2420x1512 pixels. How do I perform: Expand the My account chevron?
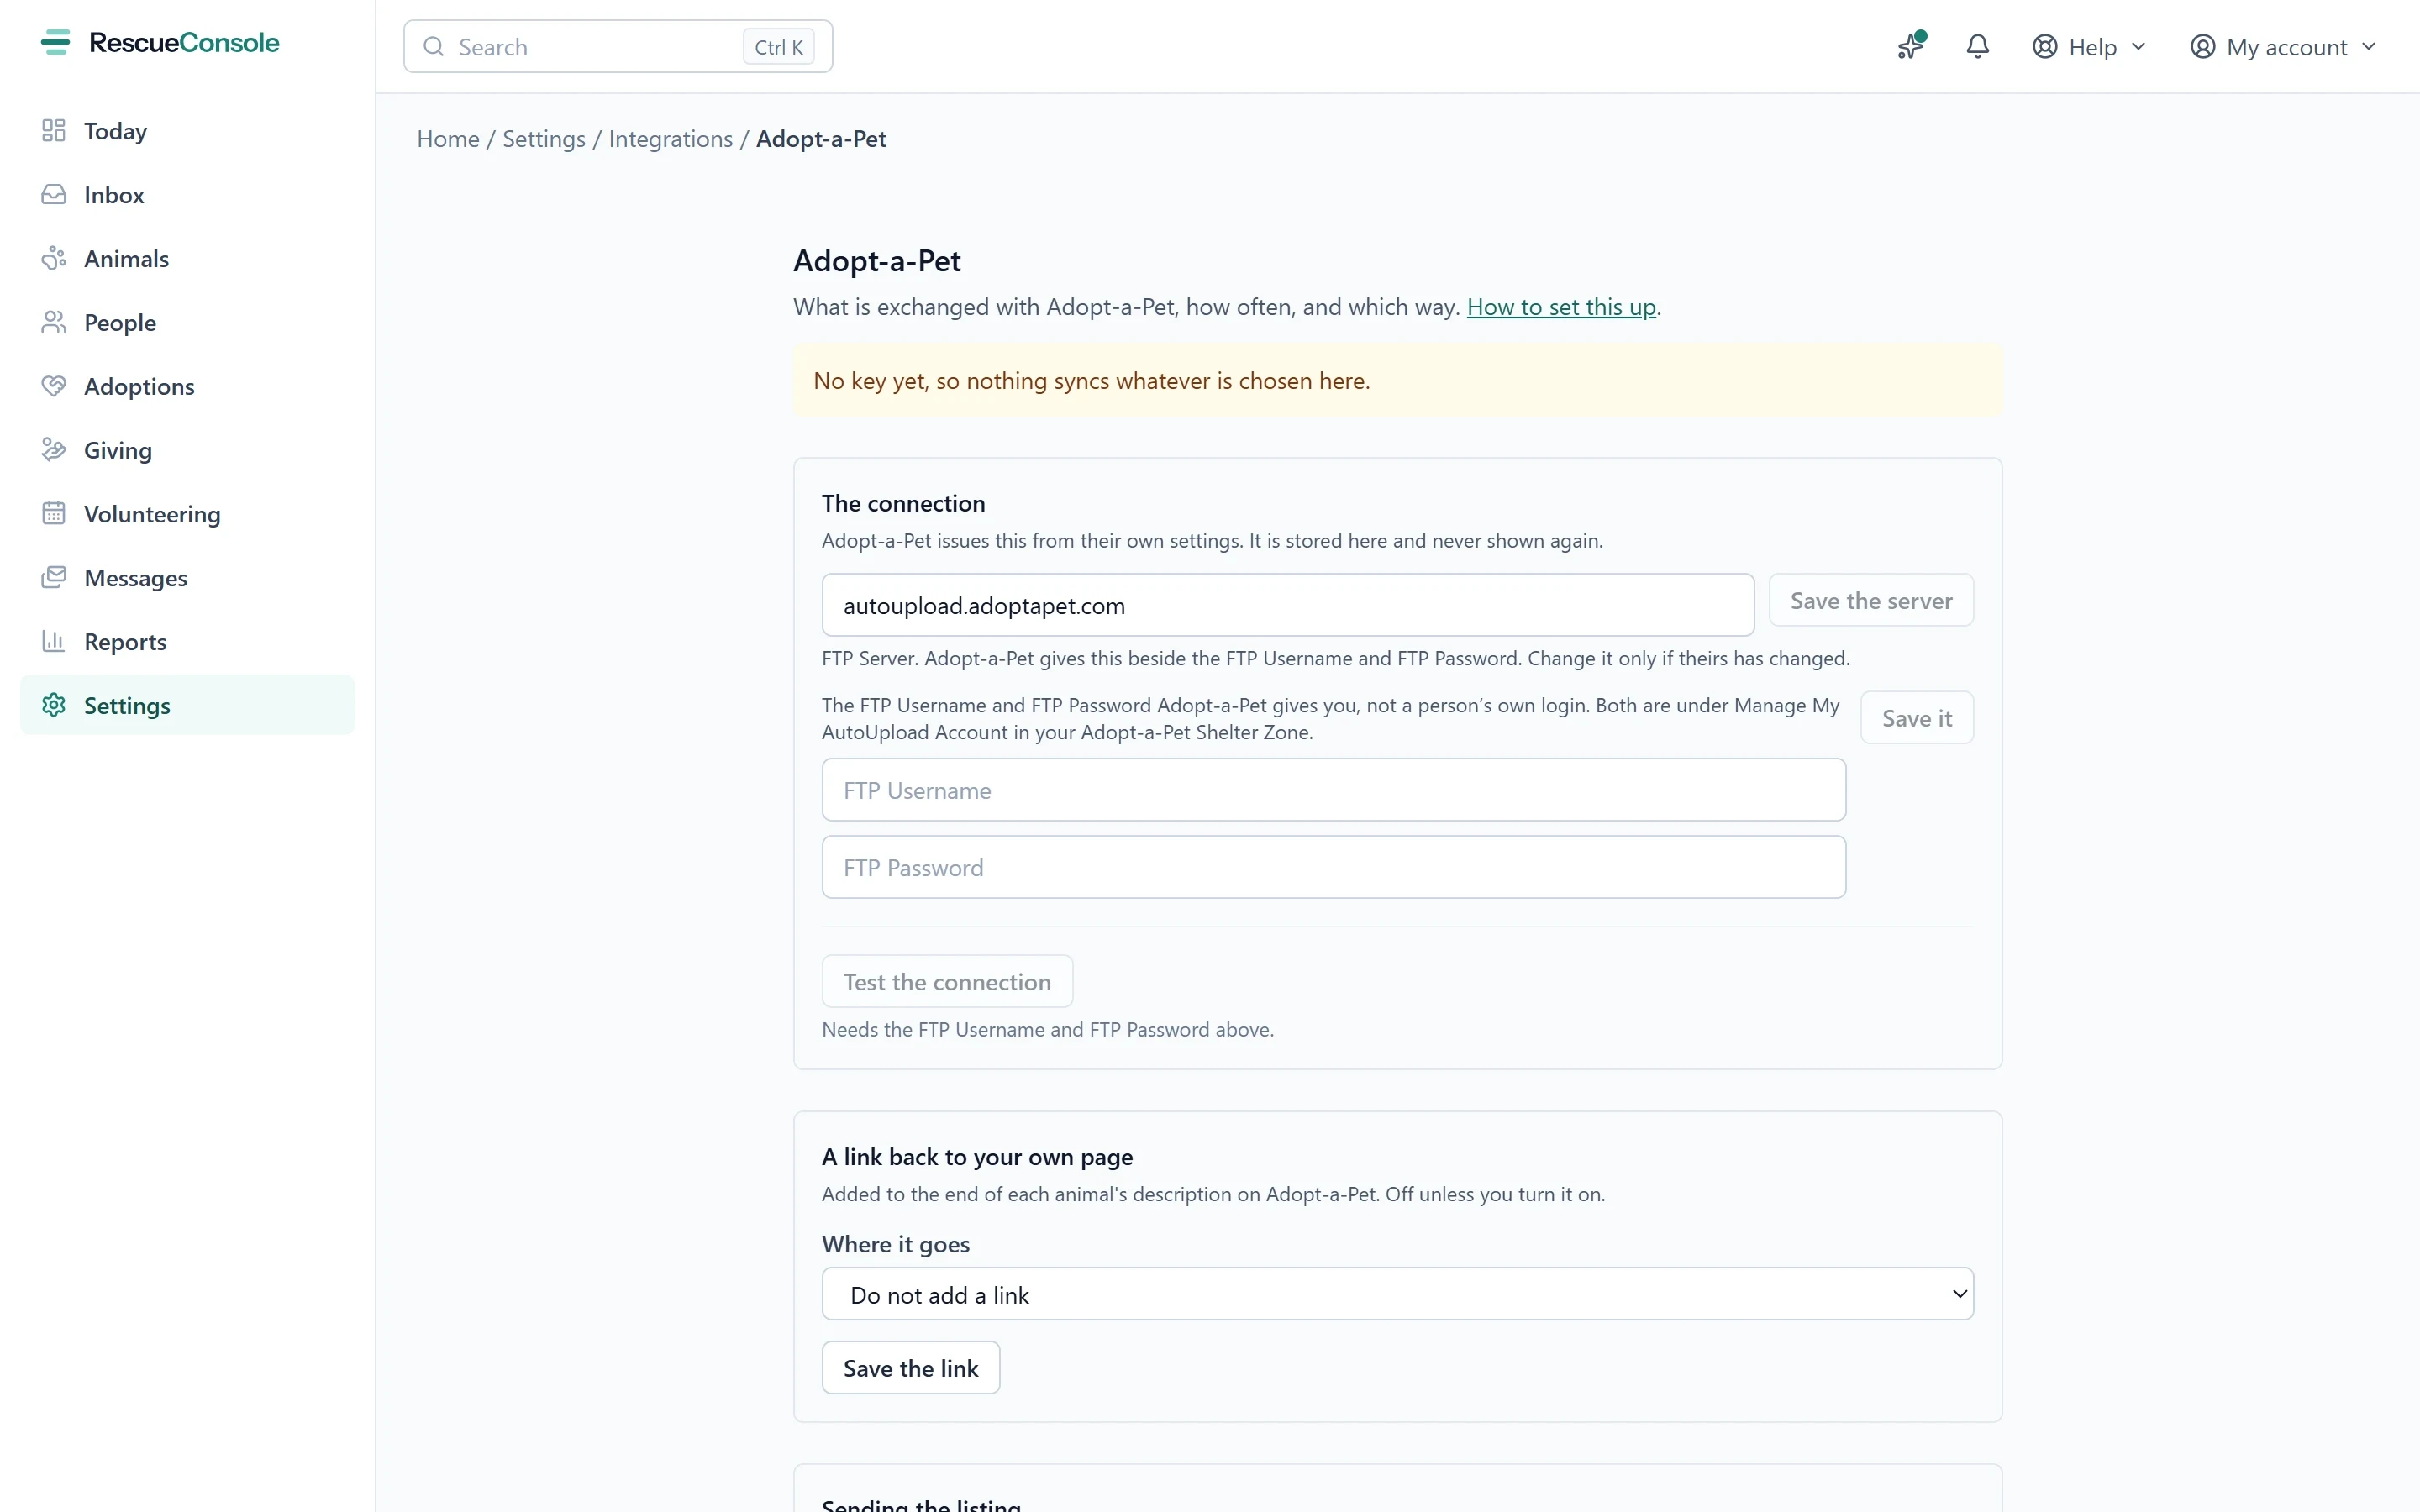[2369, 47]
